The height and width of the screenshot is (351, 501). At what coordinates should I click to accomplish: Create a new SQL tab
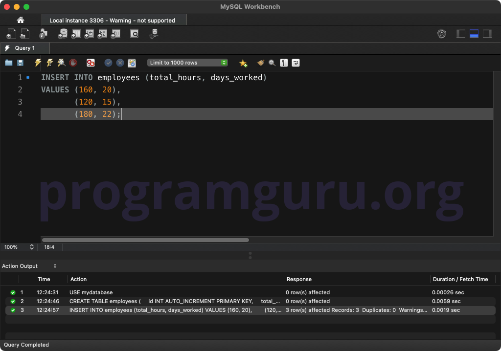click(11, 34)
